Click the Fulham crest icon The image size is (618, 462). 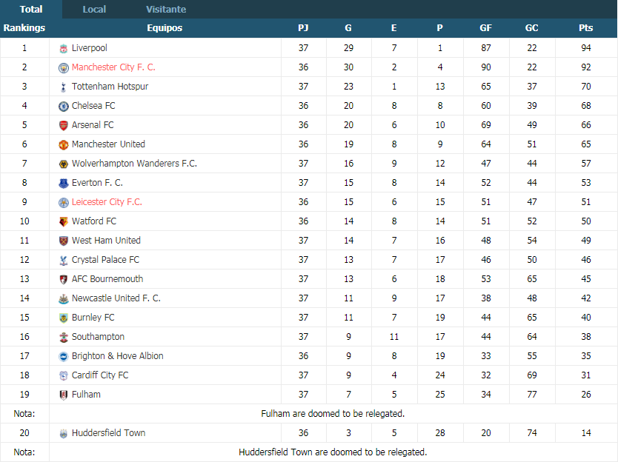tap(63, 395)
